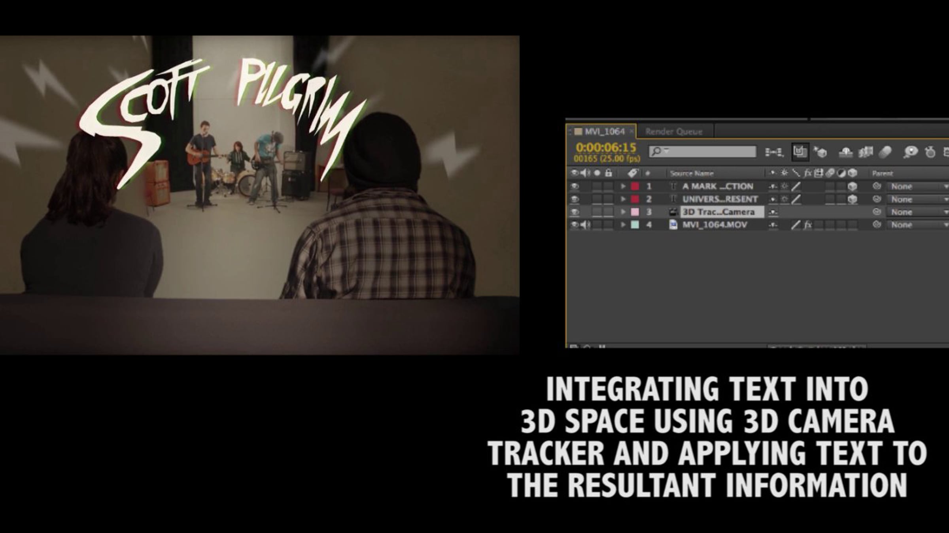The height and width of the screenshot is (533, 949).
Task: Hide the A MARK...CTION text layer
Action: [x=575, y=186]
